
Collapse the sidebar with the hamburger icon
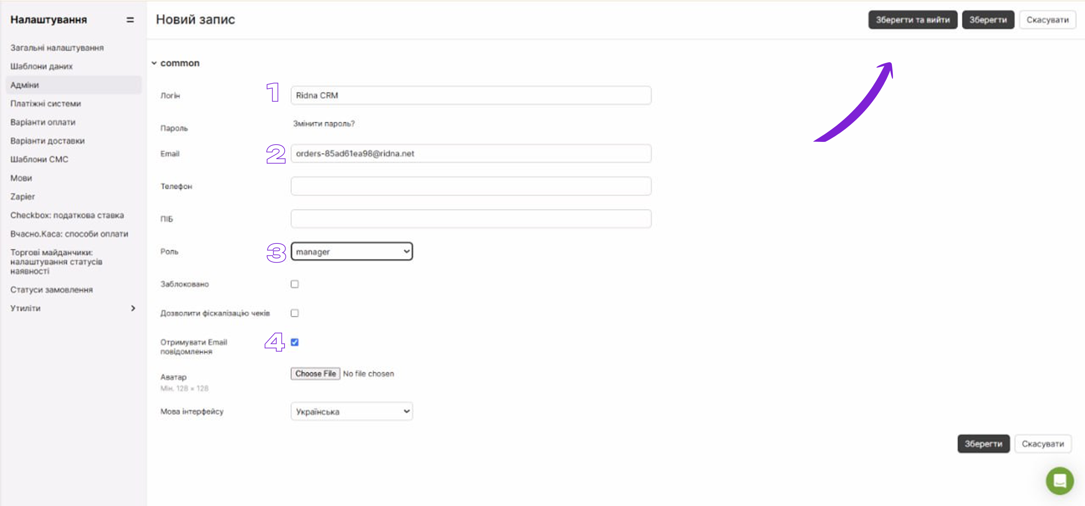point(130,20)
